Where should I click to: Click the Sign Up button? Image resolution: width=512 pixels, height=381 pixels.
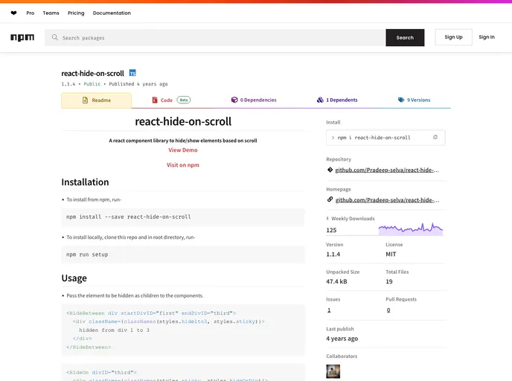[x=453, y=37]
